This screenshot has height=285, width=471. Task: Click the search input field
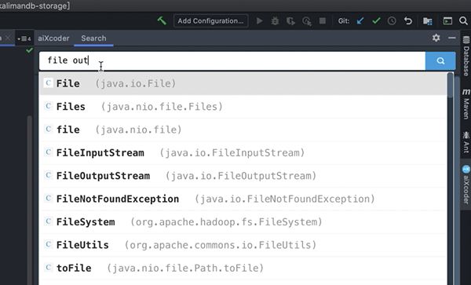coord(232,60)
